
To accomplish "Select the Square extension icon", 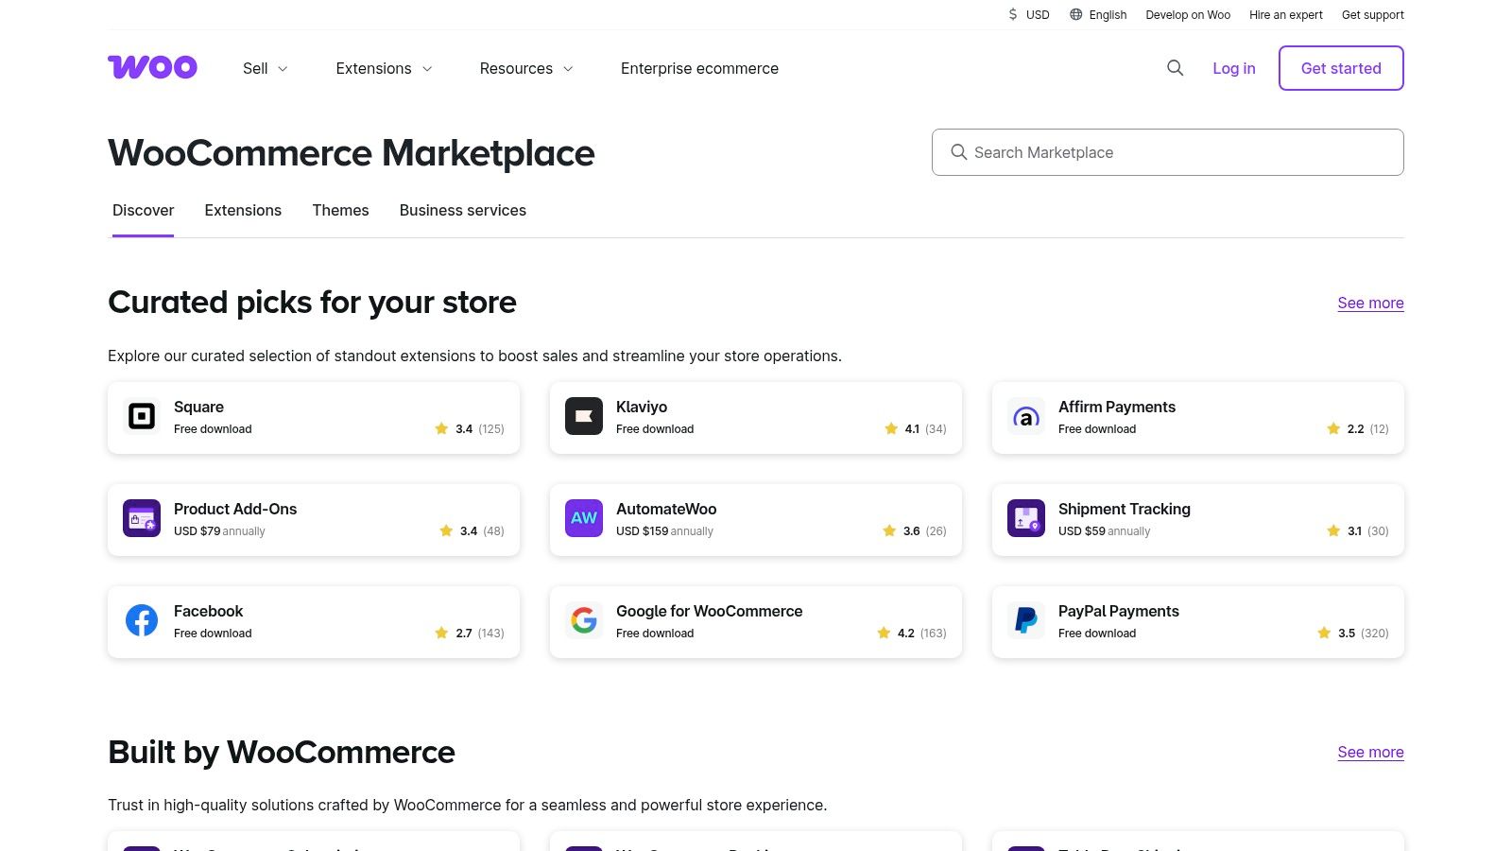I will 141,417.
